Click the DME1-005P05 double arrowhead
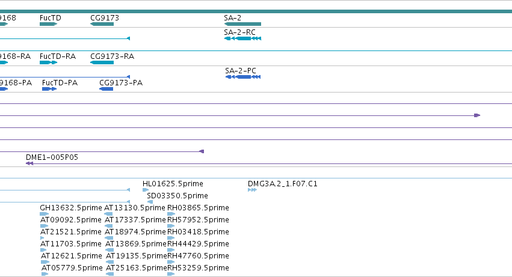Viewport: 512px width, 277px height. coord(29,163)
